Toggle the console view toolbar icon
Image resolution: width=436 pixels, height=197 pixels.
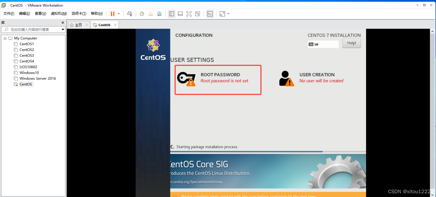coord(210,14)
